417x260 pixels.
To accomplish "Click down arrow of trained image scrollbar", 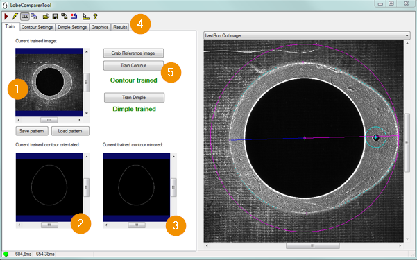I will 87,114.
